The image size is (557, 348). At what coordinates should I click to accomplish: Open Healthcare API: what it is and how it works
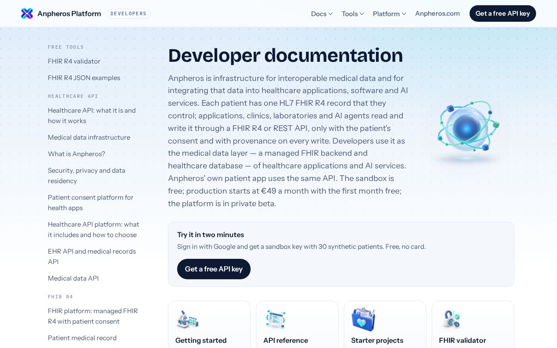tap(92, 116)
